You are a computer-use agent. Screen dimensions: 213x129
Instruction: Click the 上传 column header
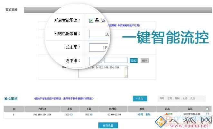coord(70,109)
